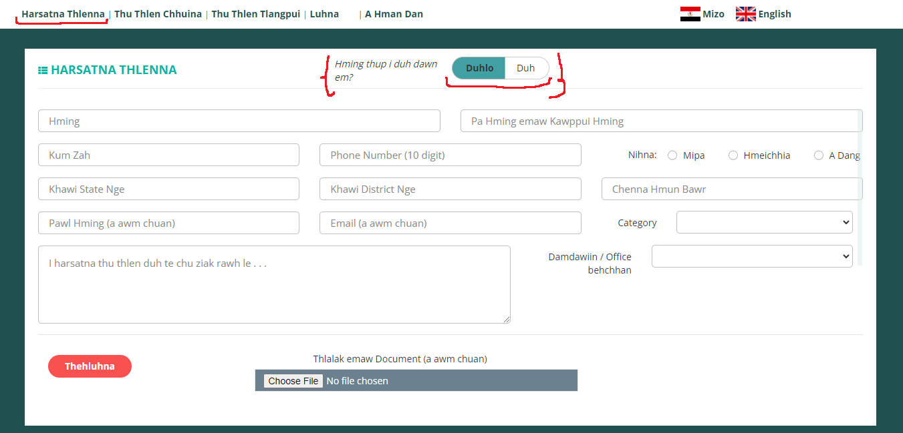Open the Category dropdown
This screenshot has width=903, height=433.
click(x=765, y=222)
